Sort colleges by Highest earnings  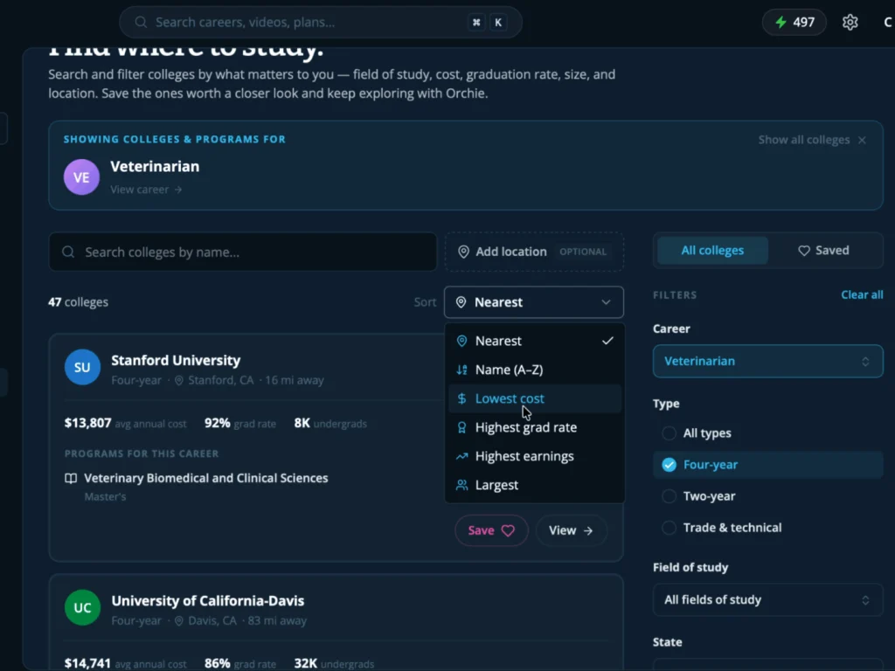(534, 456)
